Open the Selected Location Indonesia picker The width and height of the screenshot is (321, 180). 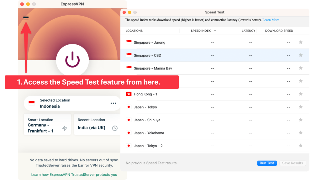(72, 103)
